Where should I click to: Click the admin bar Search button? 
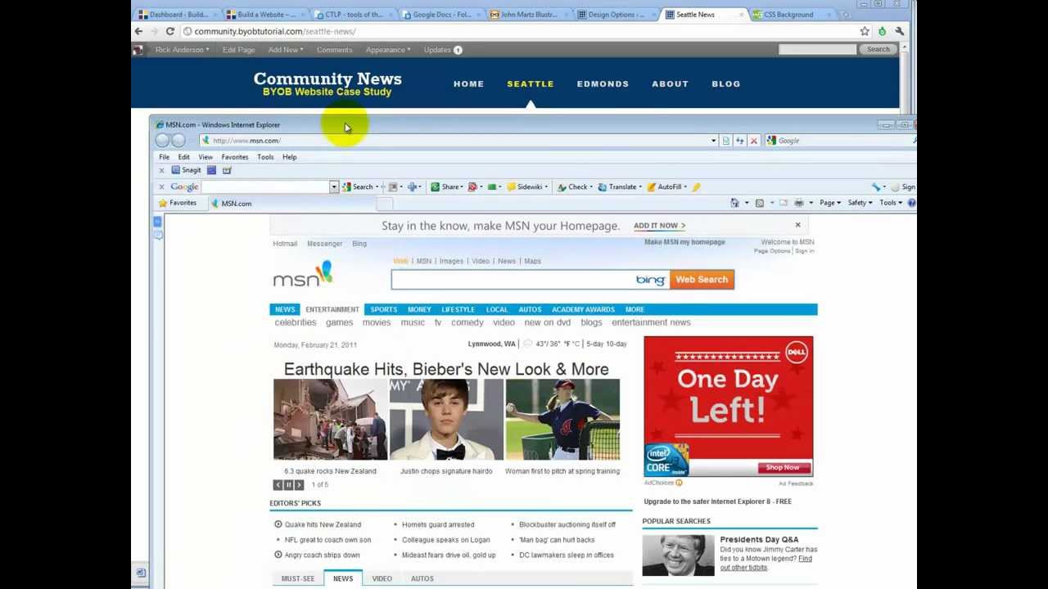tap(878, 49)
